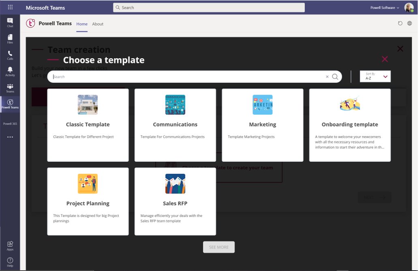Click the Sales RFP template image
This screenshot has width=418, height=271.
pyautogui.click(x=175, y=184)
